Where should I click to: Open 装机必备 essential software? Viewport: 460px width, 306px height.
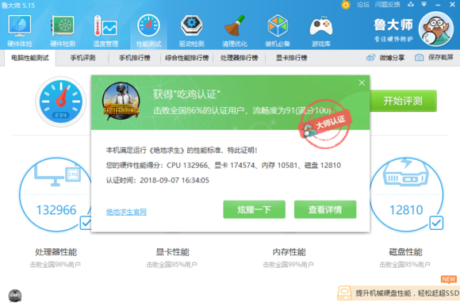[x=278, y=30]
